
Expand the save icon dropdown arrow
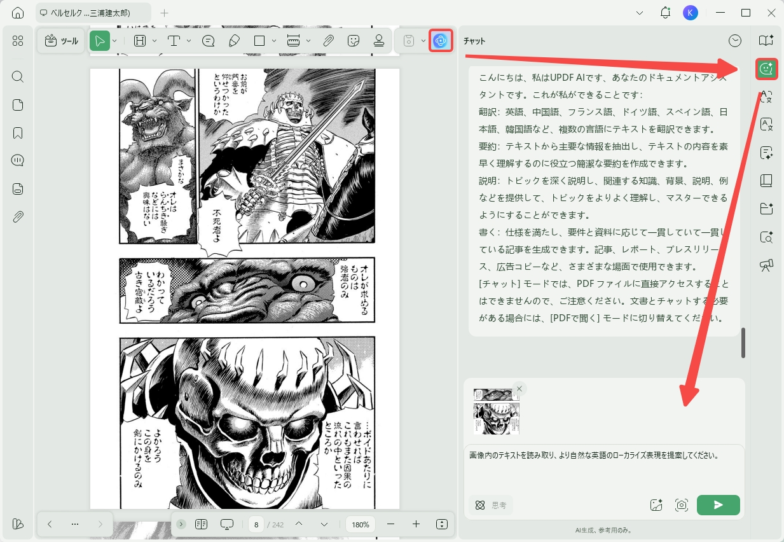tap(423, 41)
